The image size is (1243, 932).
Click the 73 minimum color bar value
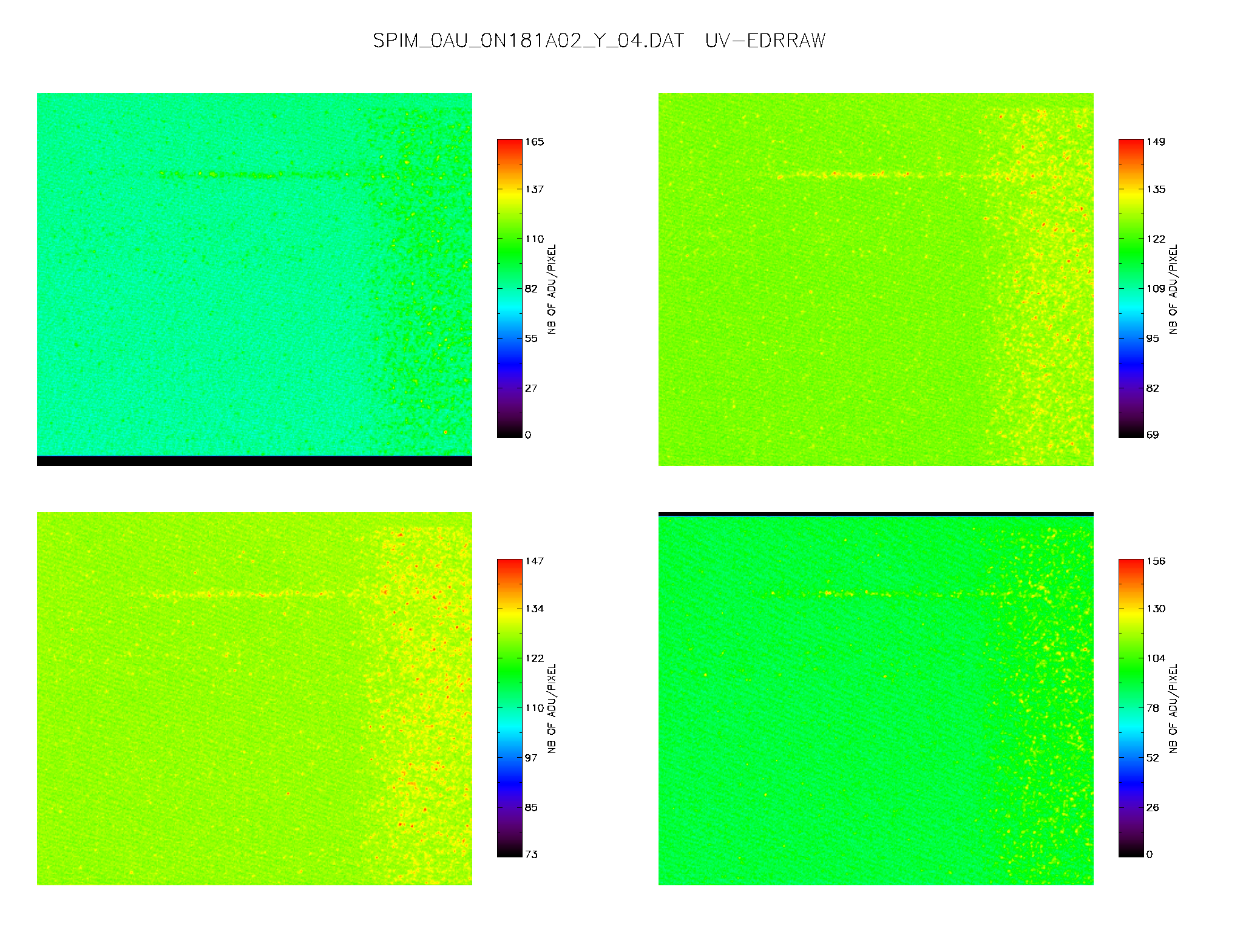pos(531,854)
